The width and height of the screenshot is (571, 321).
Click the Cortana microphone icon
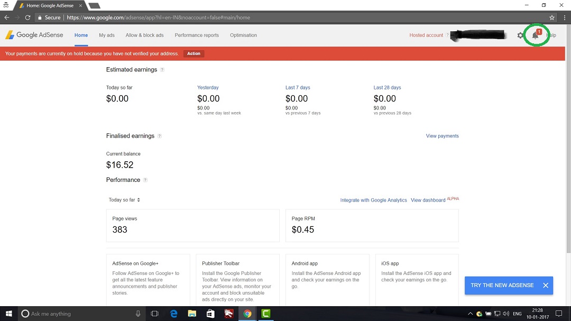(x=138, y=314)
